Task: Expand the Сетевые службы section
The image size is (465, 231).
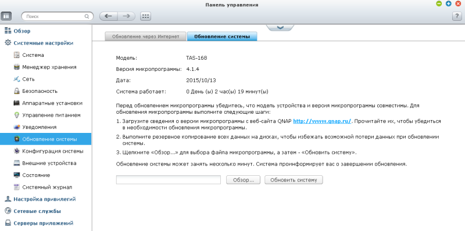Action: [x=37, y=211]
